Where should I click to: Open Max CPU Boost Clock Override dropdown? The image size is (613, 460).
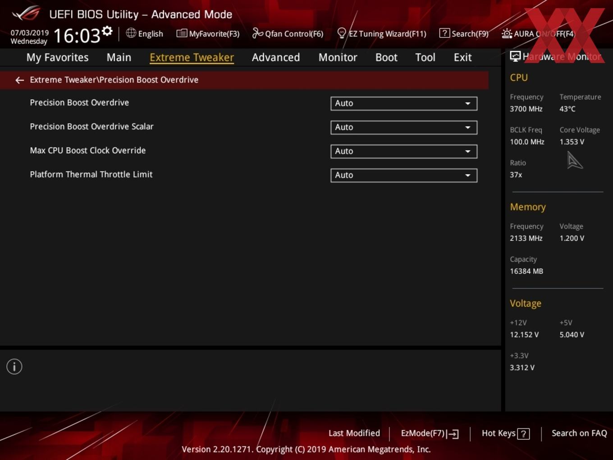[404, 151]
